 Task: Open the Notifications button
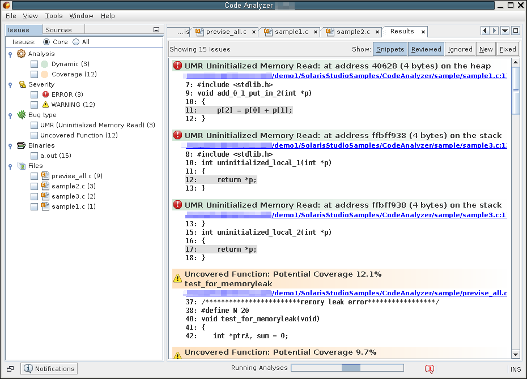pos(49,369)
